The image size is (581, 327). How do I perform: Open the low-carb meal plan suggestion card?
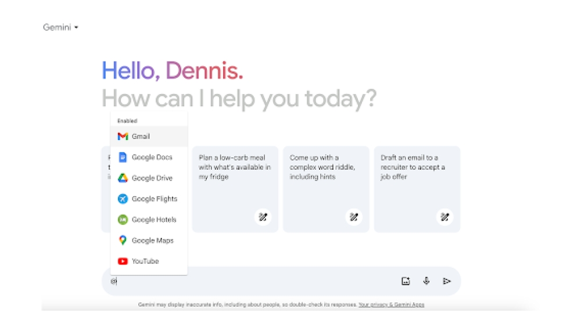235,189
